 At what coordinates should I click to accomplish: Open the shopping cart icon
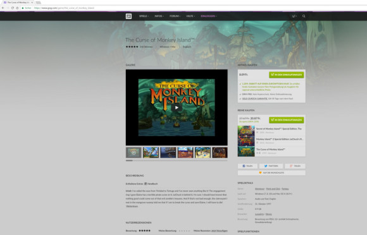(x=294, y=16)
